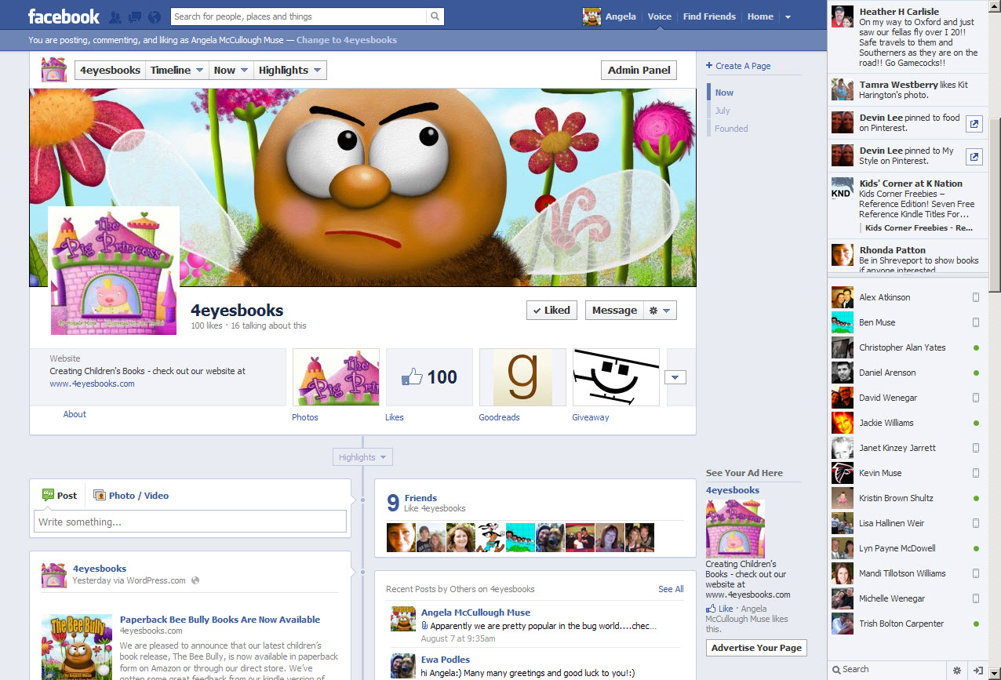Open the Highlights dropdown in page header

click(x=289, y=71)
